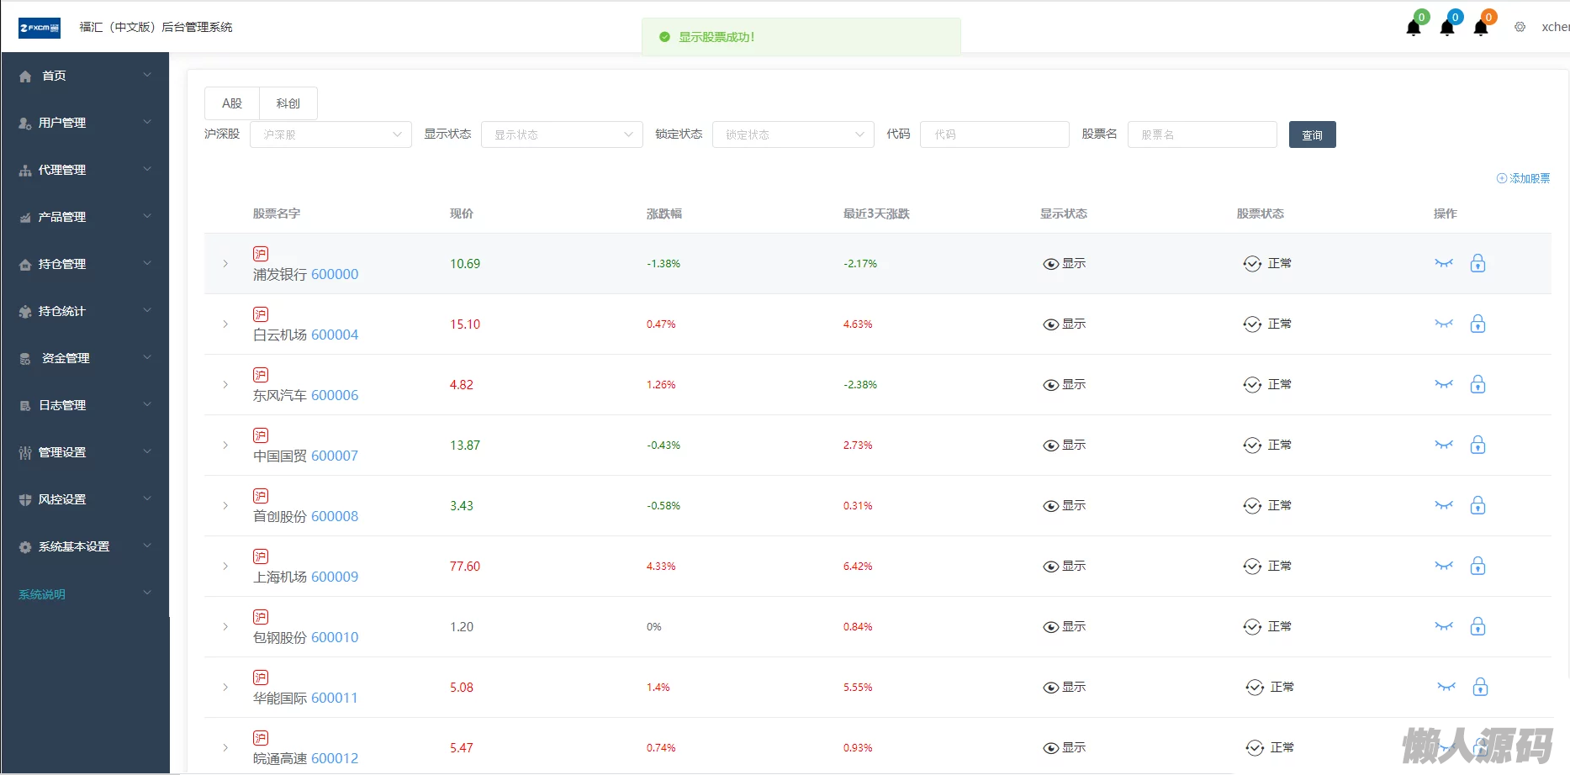
Task: Click the 添加股票 link
Action: 1523,178
